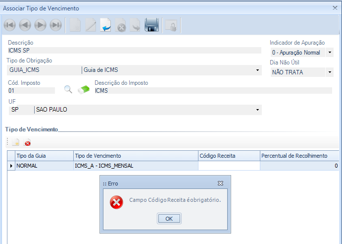Click Tipo da Guia column header
The image size is (342, 244).
(x=44, y=156)
